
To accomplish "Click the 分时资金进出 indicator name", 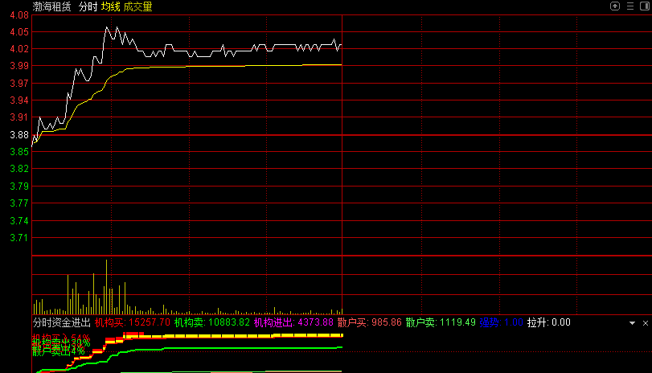I will click(61, 322).
